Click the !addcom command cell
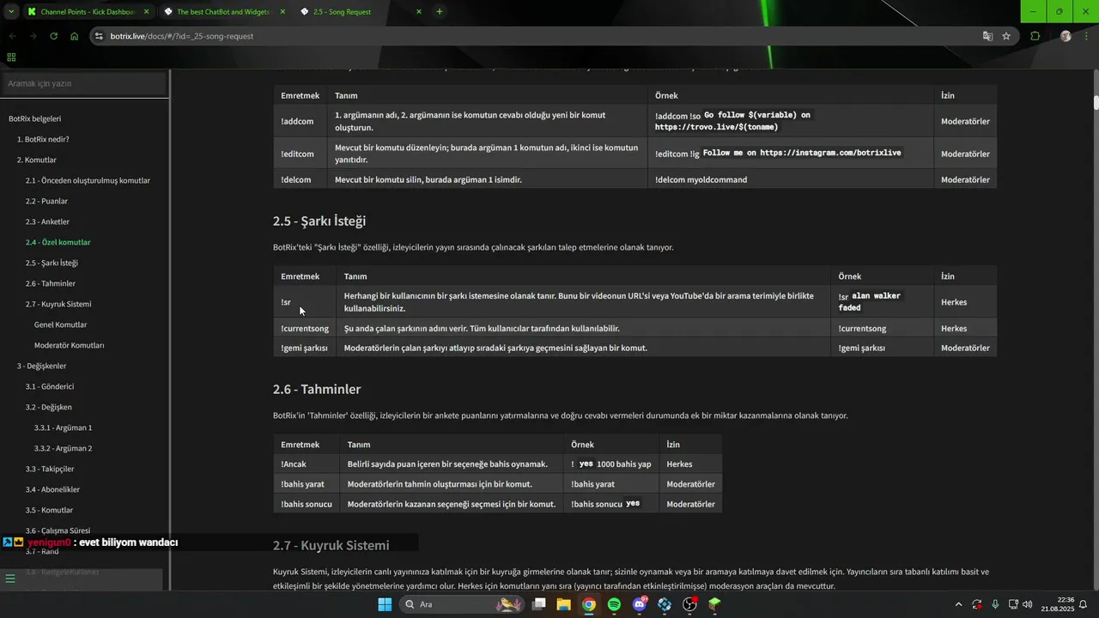The image size is (1099, 618). (300, 121)
